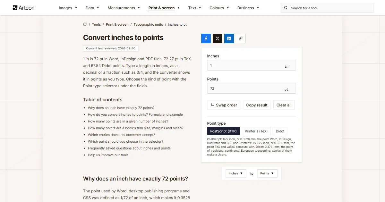The image size is (385, 202).
Task: Expand the Images menu
Action: tap(68, 8)
